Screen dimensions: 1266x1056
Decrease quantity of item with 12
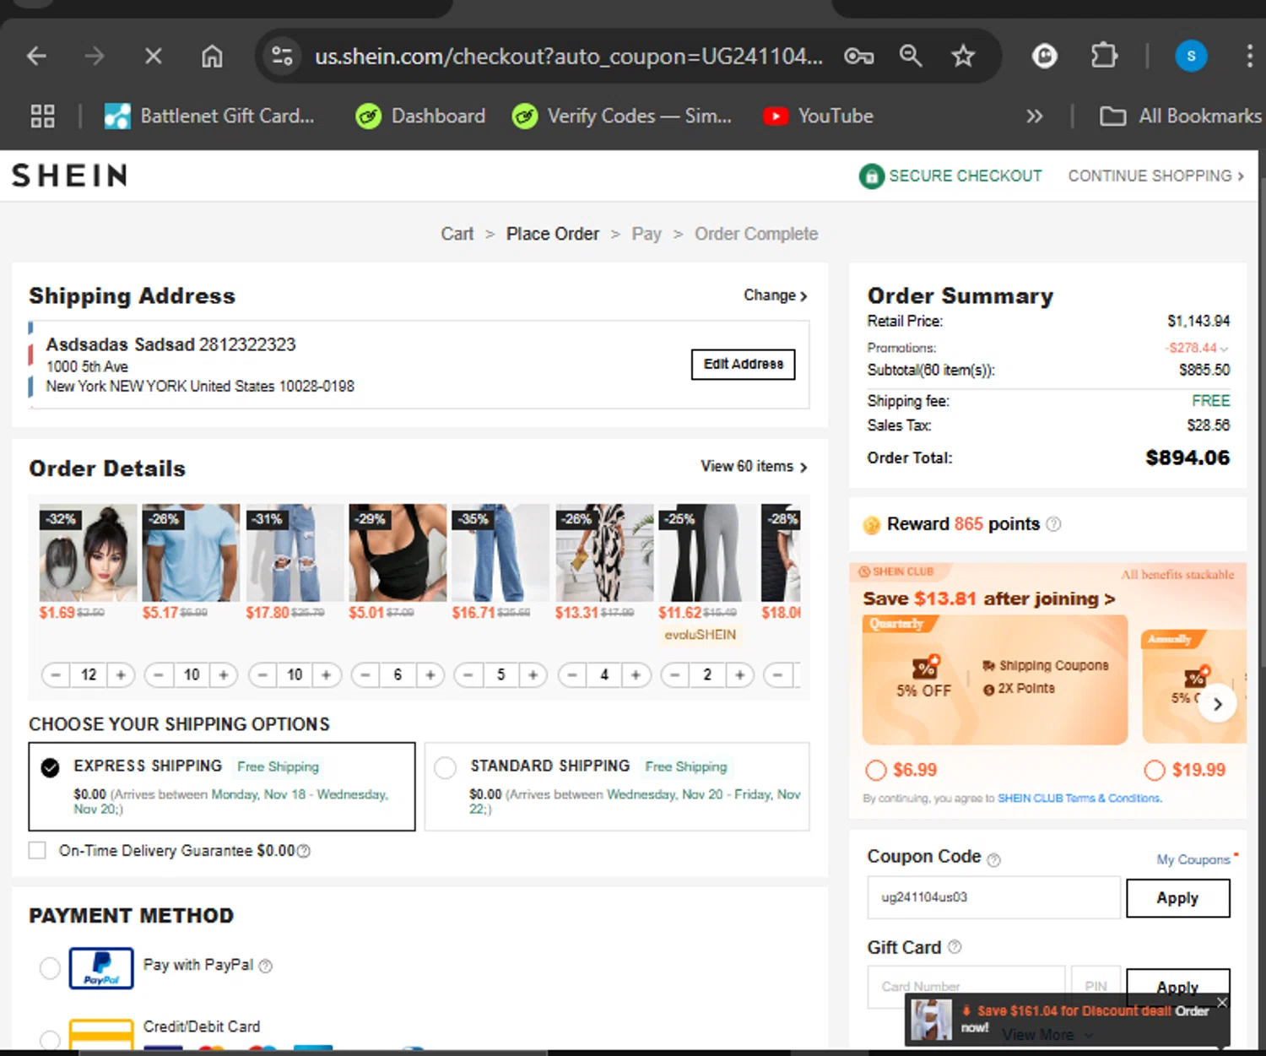tap(56, 674)
